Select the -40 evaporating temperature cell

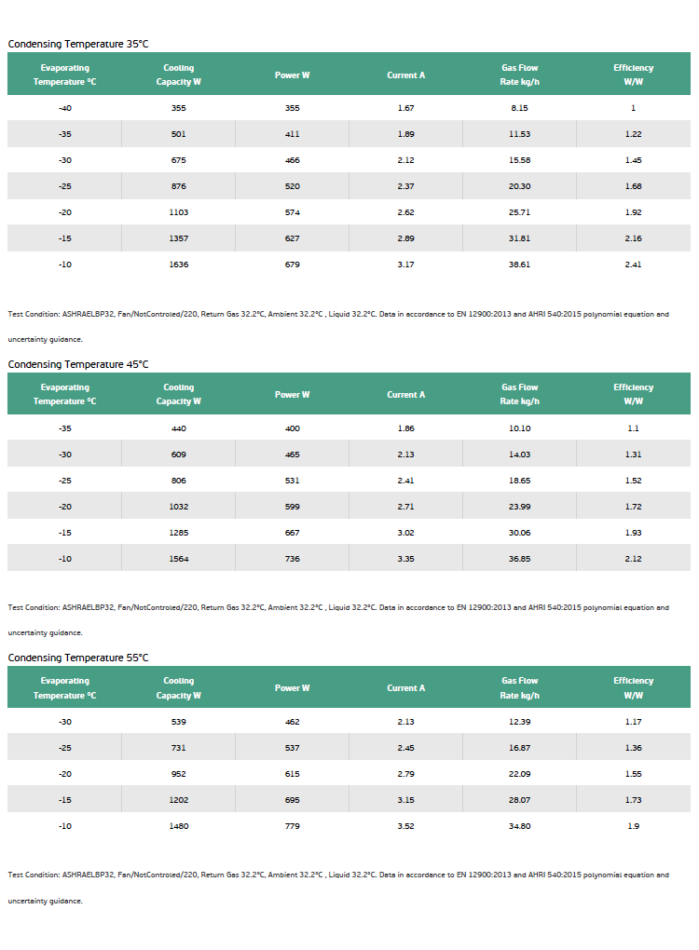coord(65,108)
